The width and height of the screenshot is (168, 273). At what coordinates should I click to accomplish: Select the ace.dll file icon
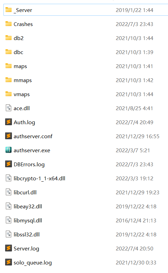click(8, 108)
